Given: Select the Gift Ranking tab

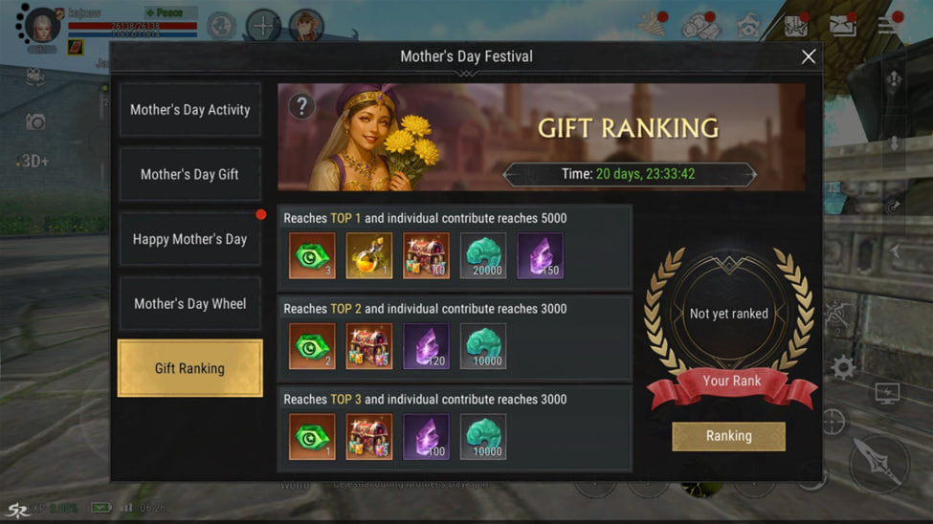Looking at the screenshot, I should click(x=189, y=368).
